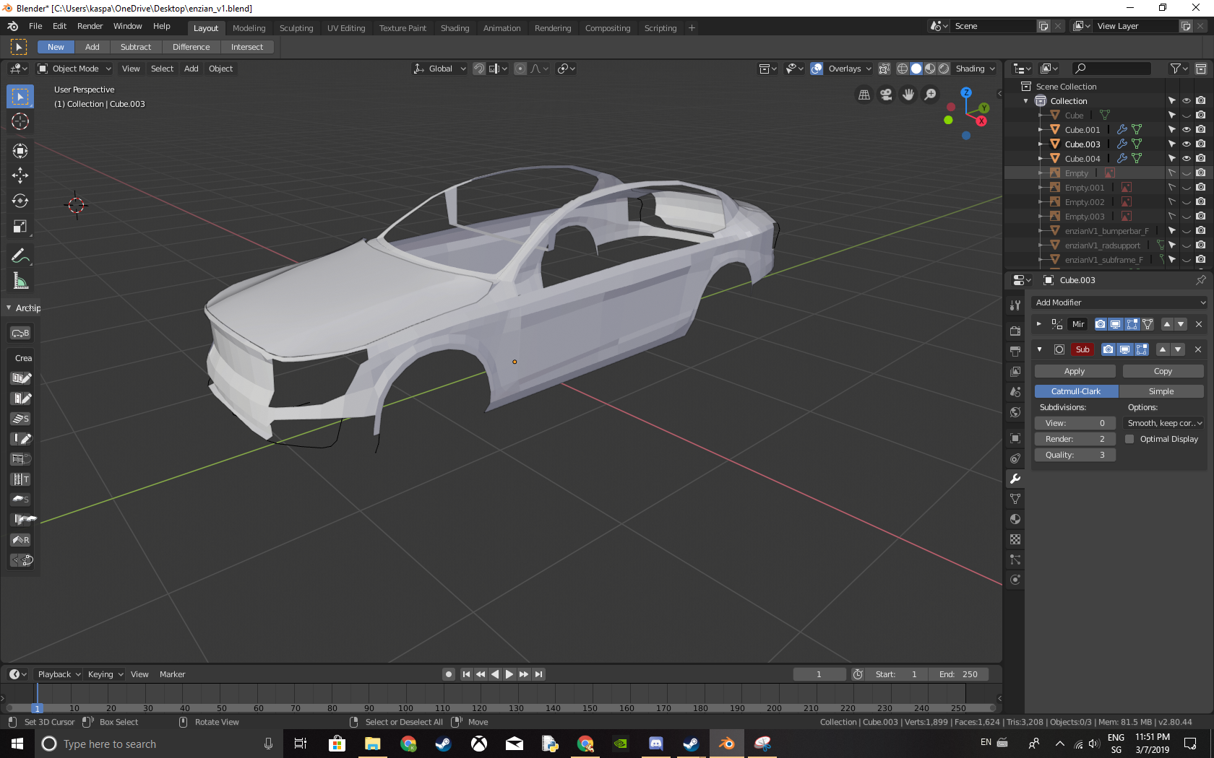This screenshot has height=758, width=1214.
Task: Click the Render subdivisions value field
Action: point(1075,439)
